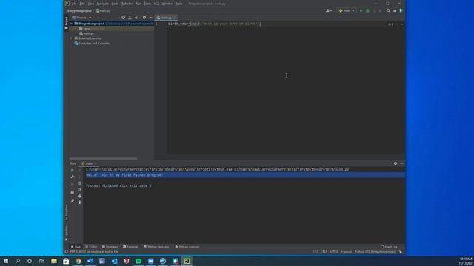The width and height of the screenshot is (474, 266).
Task: Run main with green play icon
Action: [x=361, y=11]
